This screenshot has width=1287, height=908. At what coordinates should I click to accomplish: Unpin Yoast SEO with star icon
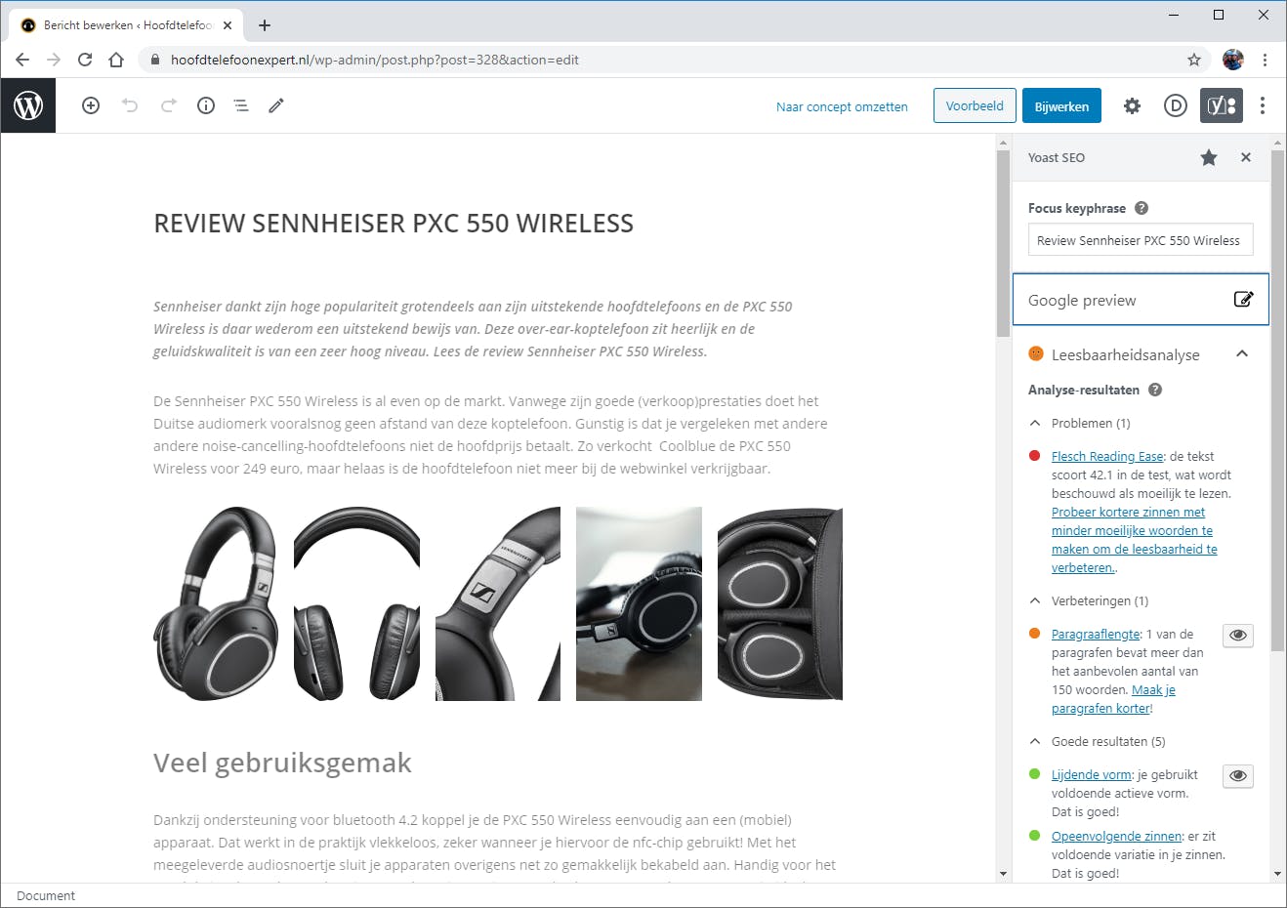click(1209, 157)
